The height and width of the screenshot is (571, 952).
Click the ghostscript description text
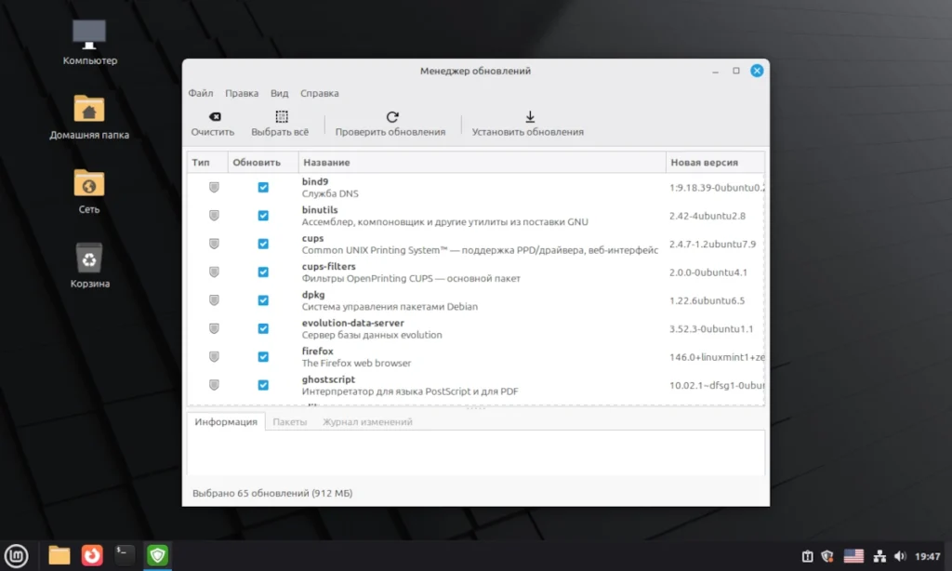click(x=410, y=392)
